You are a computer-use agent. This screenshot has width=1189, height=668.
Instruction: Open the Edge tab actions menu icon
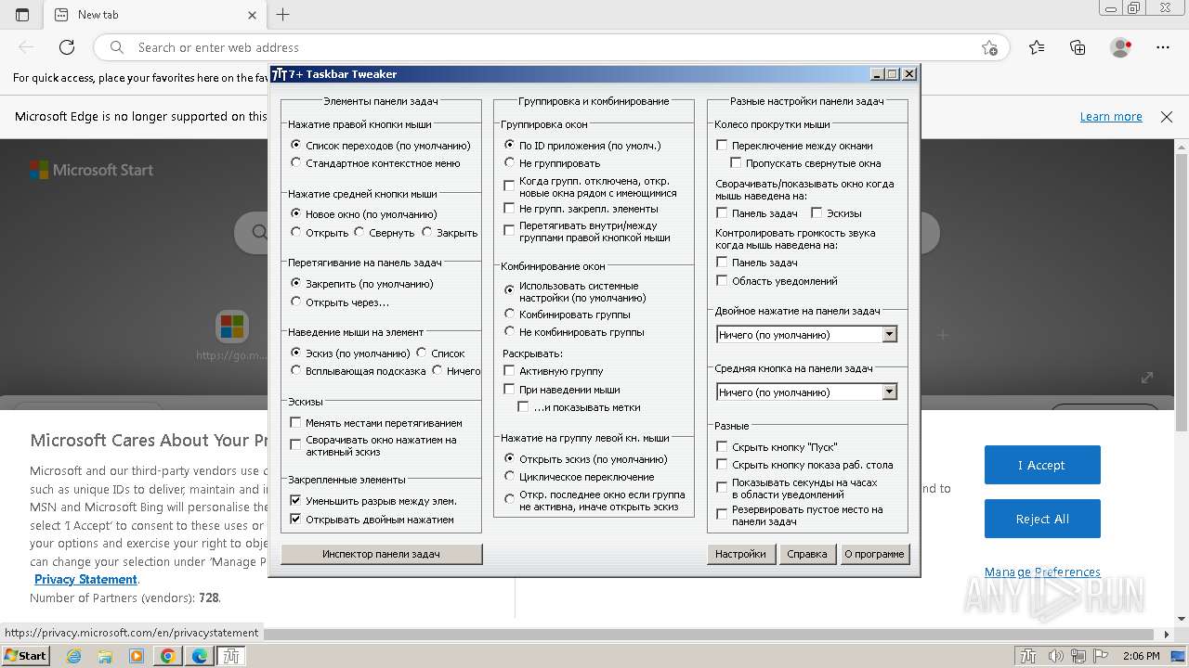22,15
